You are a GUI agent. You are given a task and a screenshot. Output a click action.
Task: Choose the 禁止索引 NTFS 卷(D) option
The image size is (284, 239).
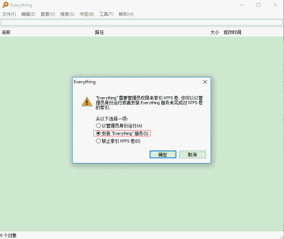[118, 141]
